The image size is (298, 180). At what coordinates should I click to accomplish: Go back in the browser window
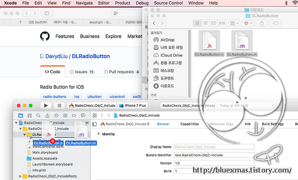pos(27,13)
